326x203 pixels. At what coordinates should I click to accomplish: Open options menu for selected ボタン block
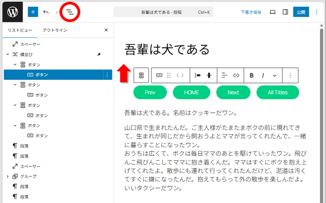click(x=107, y=75)
